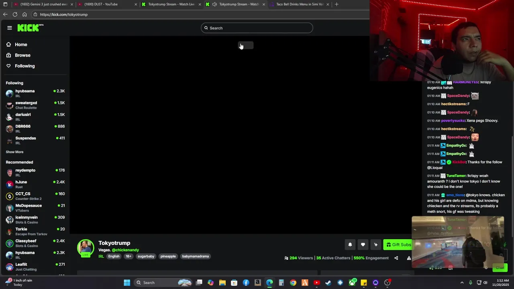514x289 pixels.
Task: Open Microsoft Store from taskbar
Action: (234, 283)
